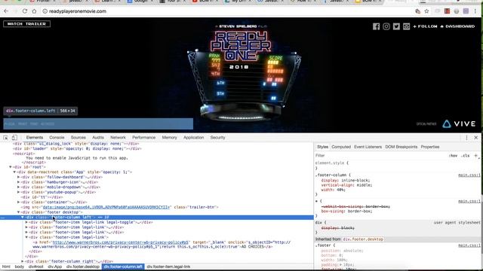The width and height of the screenshot is (483, 271).
Task: Expand the legal-toggle footer-item
Action: point(26,222)
